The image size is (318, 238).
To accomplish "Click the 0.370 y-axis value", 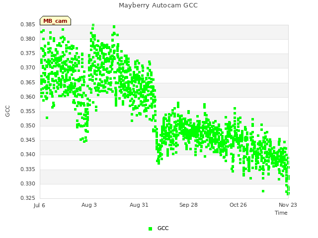I will coord(28,67).
